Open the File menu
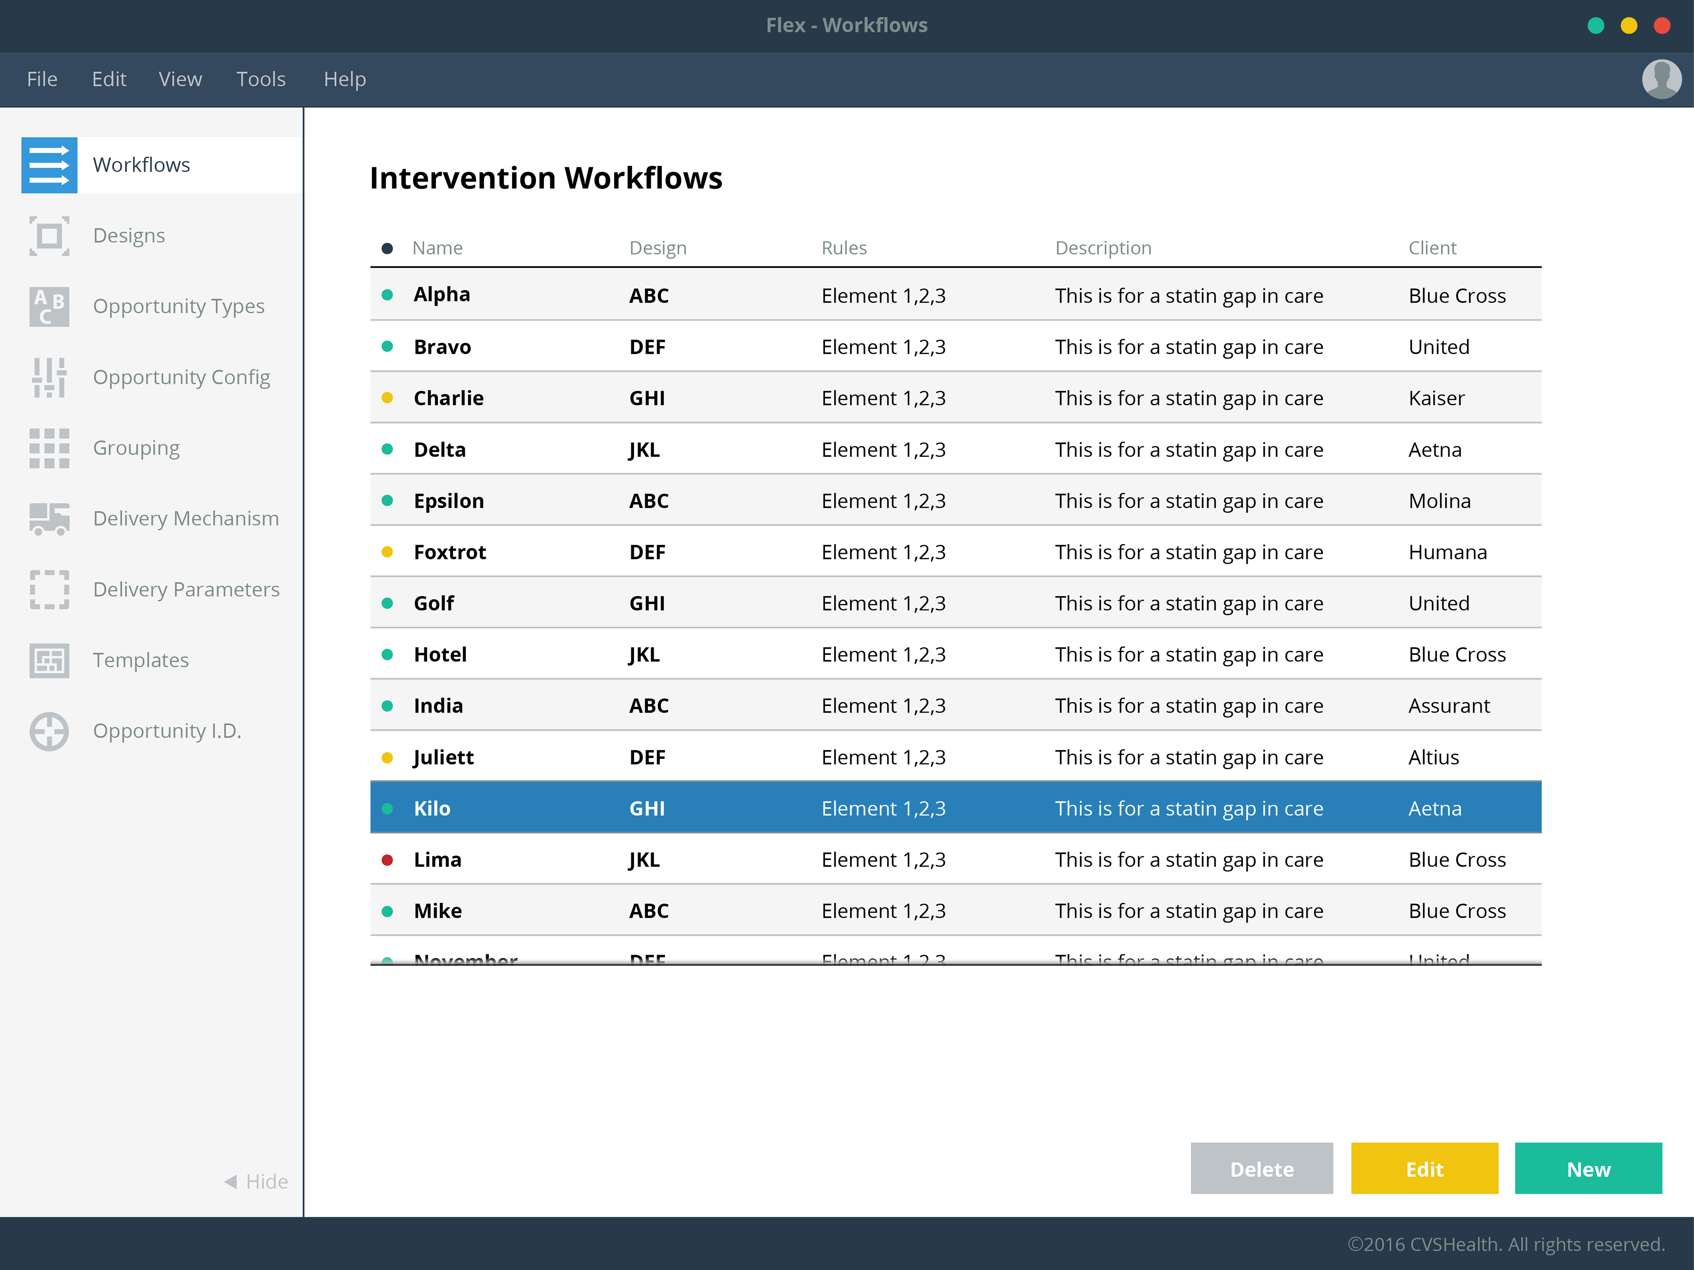 coord(41,79)
